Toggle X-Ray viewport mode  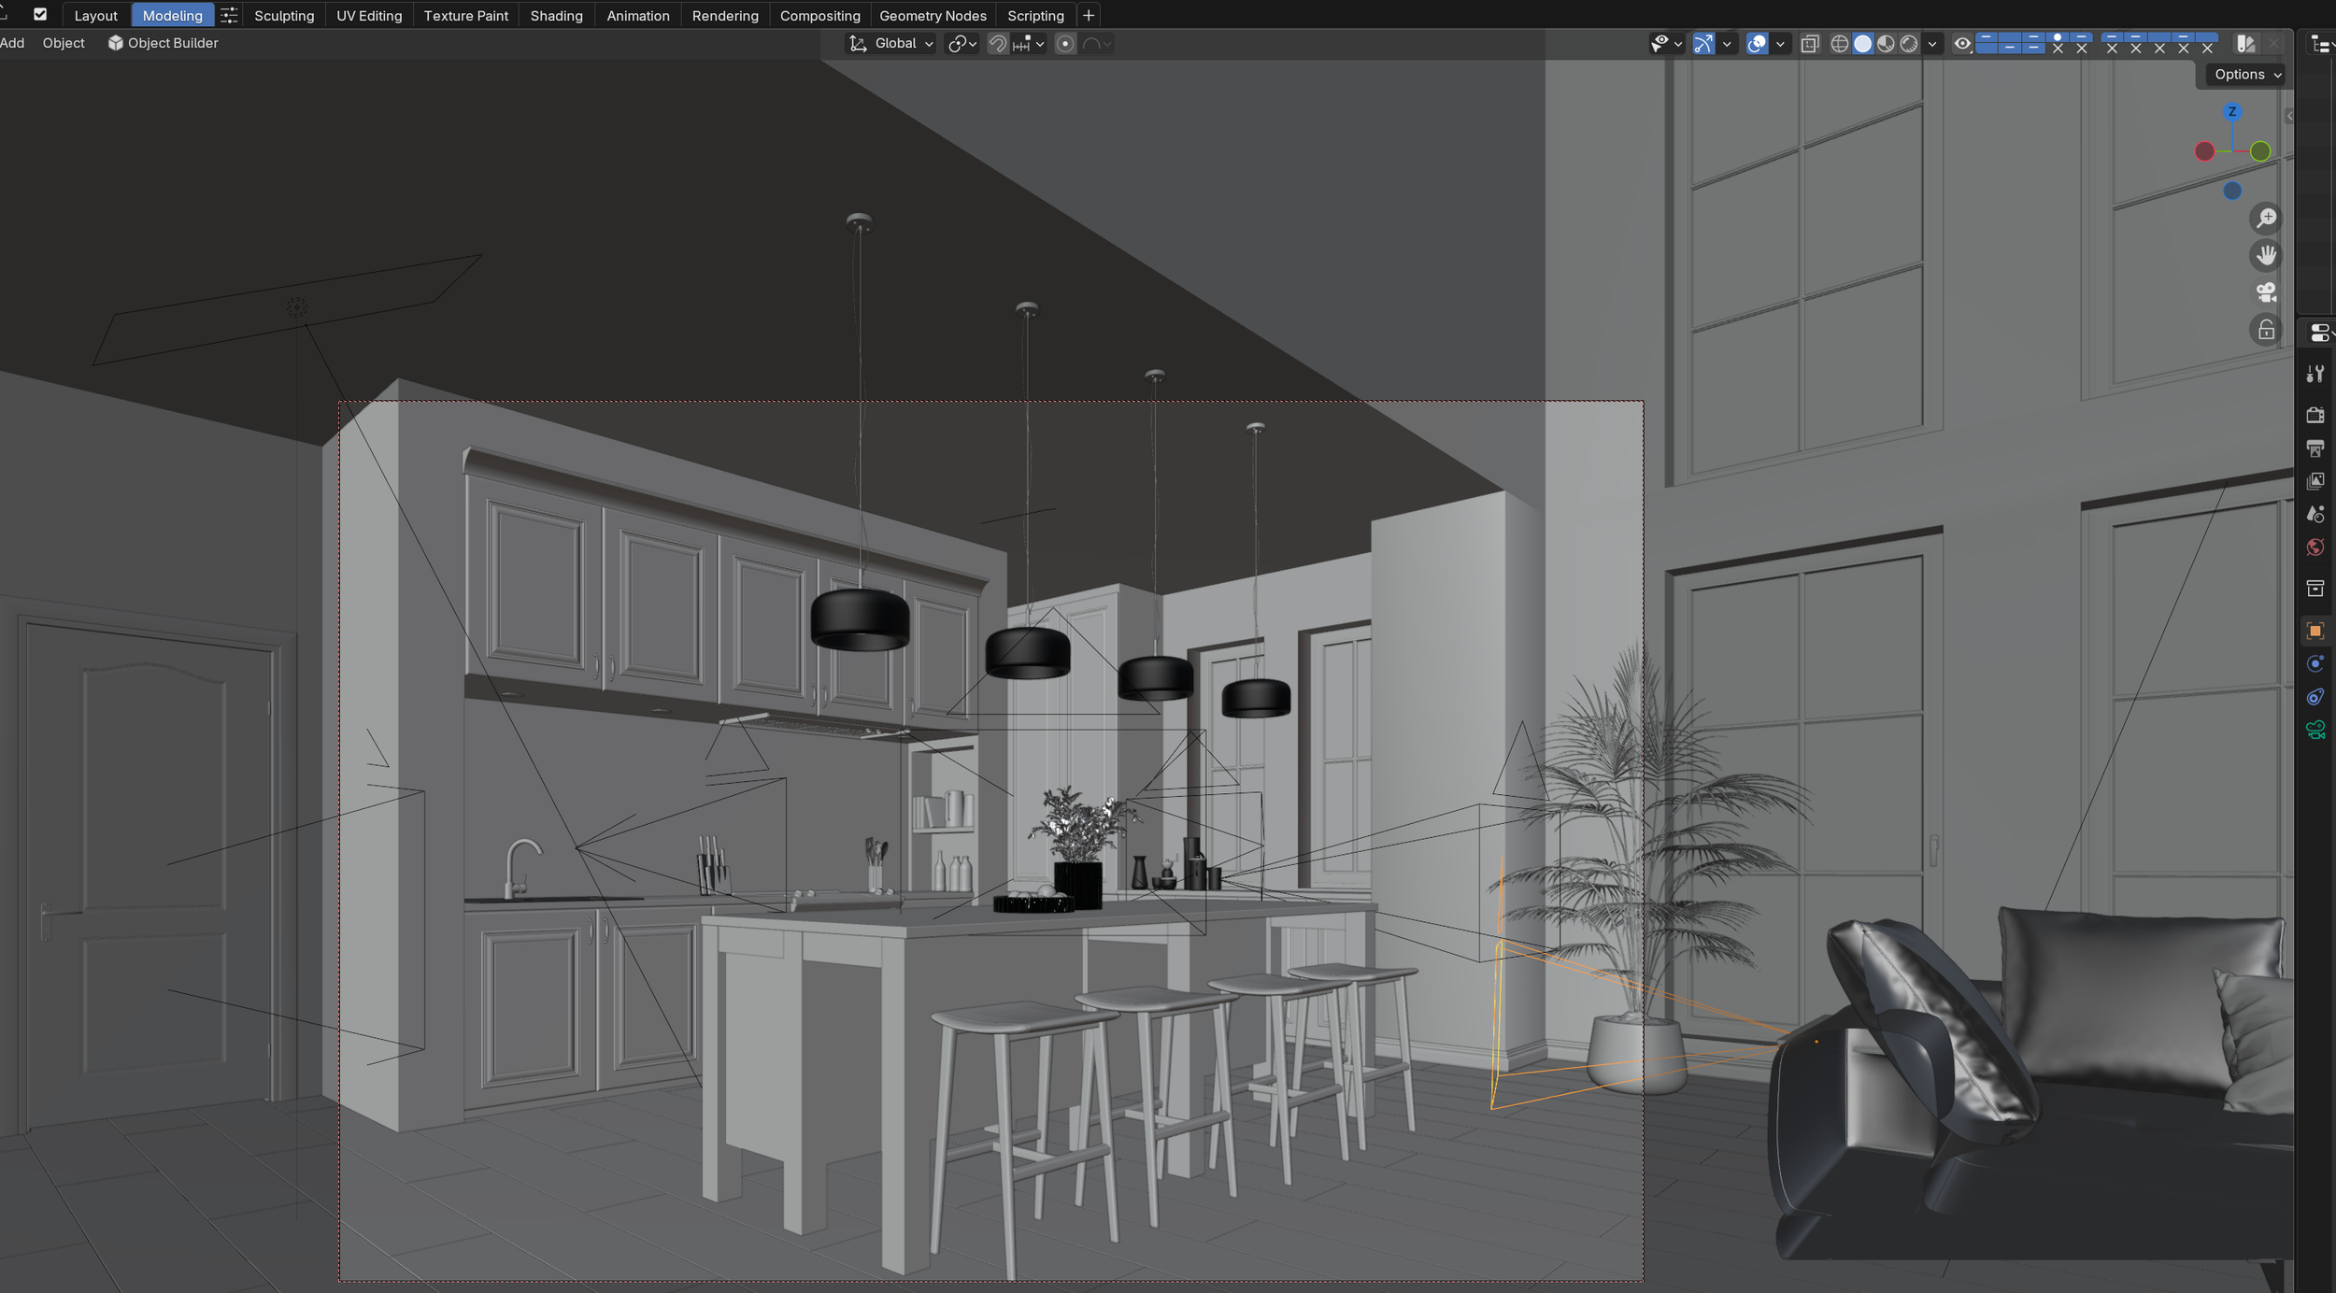point(1811,43)
